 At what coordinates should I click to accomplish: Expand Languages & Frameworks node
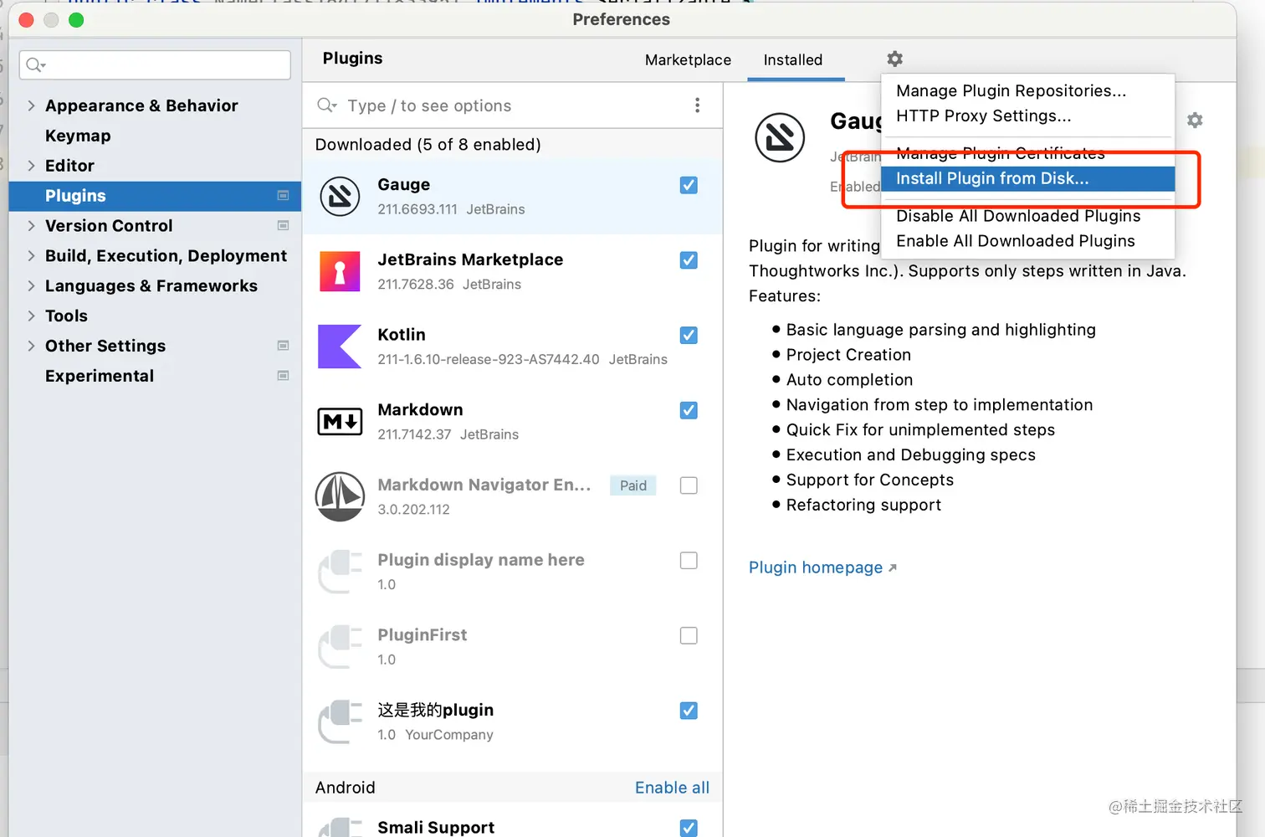point(31,286)
